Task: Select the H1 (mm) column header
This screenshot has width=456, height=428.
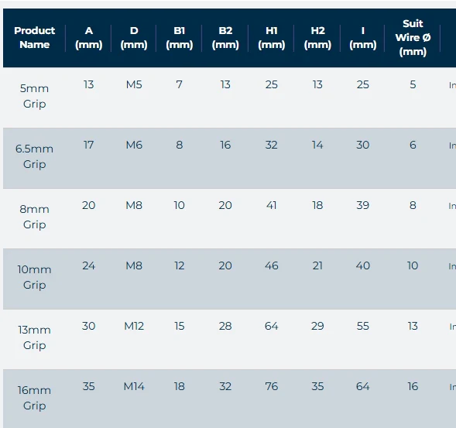Action: (271, 38)
